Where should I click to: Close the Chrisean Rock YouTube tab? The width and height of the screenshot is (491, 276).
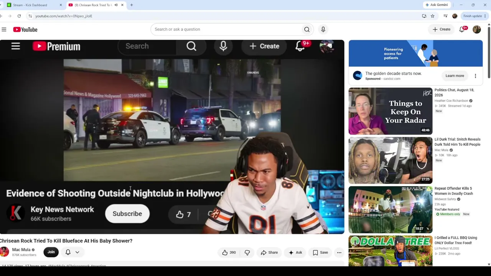point(122,5)
